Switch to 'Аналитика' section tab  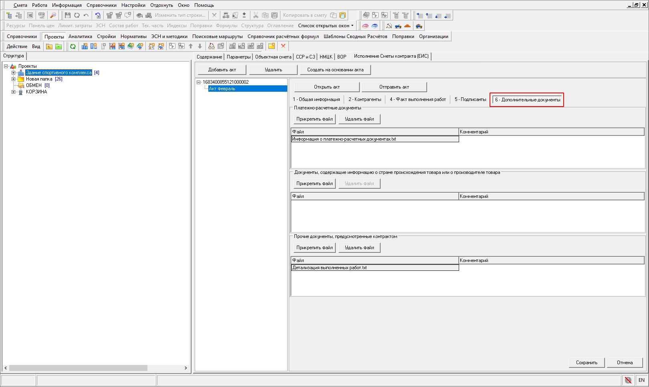pyautogui.click(x=80, y=36)
